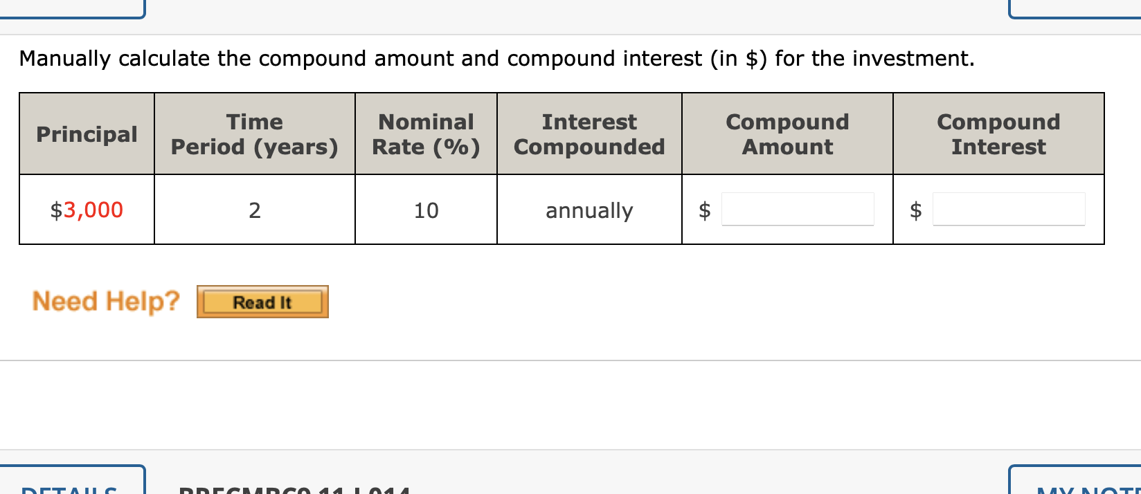Click the Time Period (years) header
Viewport: 1141px width, 494px height.
[x=255, y=134]
